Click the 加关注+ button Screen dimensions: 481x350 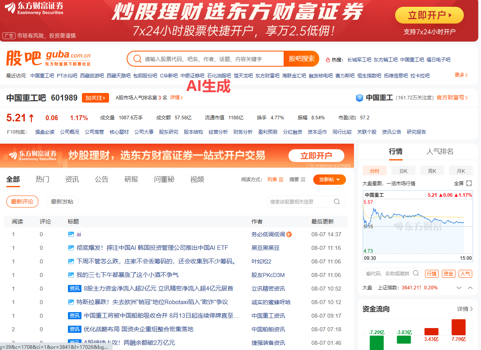point(95,98)
